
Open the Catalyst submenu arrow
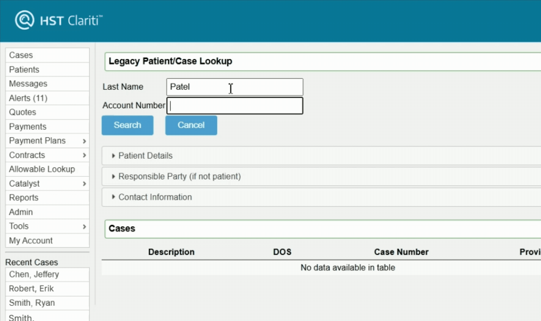(84, 184)
